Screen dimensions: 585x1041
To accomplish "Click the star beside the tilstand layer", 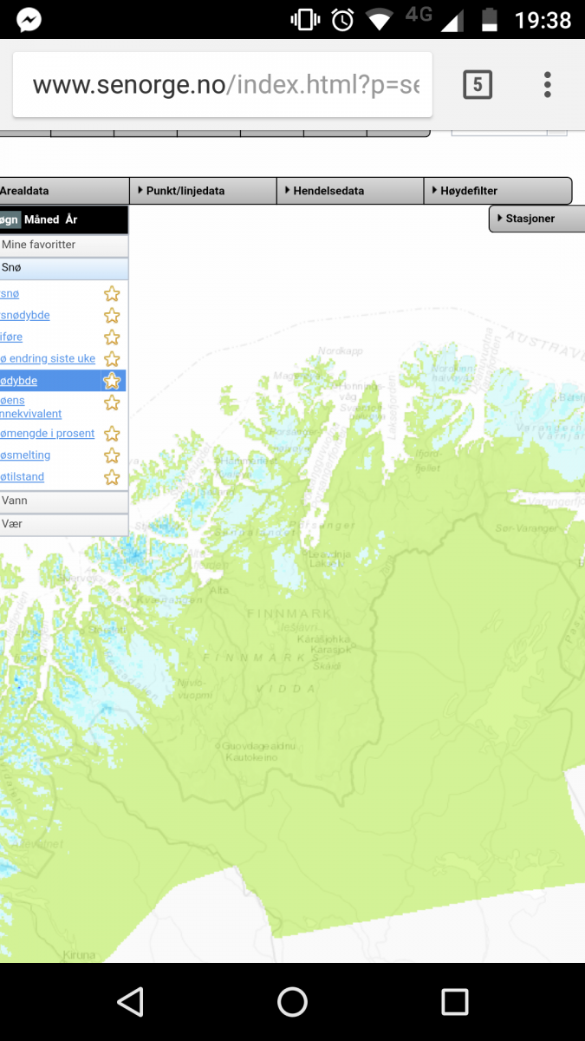I will click(112, 477).
